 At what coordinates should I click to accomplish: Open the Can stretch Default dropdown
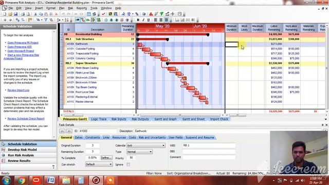(x=99, y=164)
